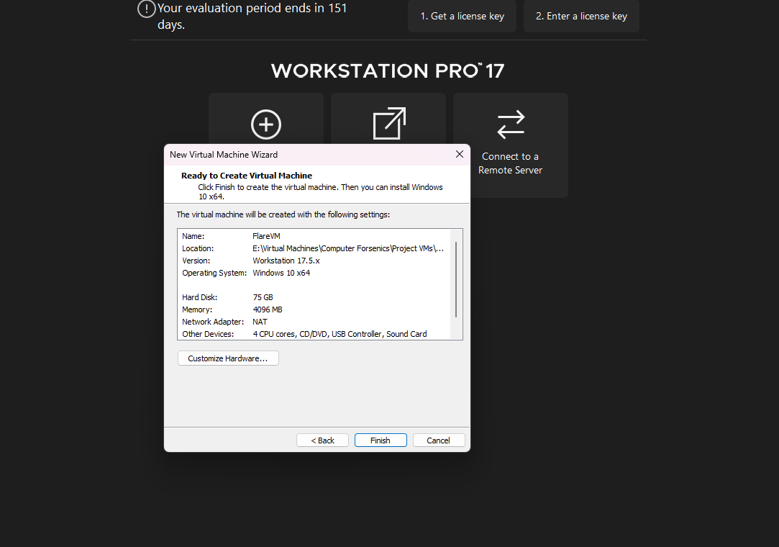
Task: Click the Location: label
Action: [x=198, y=248]
